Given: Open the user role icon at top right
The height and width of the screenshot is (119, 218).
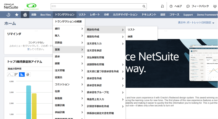Looking at the screenshot, I should pyautogui.click(x=215, y=6).
